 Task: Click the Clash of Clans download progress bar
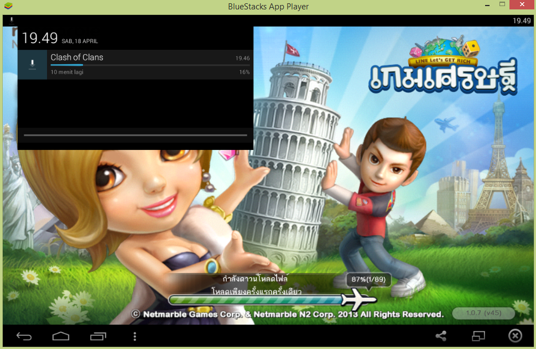click(x=150, y=65)
